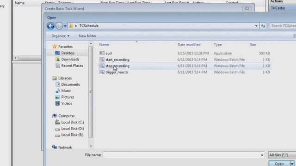Screen dimensions: 296x166
Task: Refresh the TCSchedule folder listing
Action: point(263,26)
